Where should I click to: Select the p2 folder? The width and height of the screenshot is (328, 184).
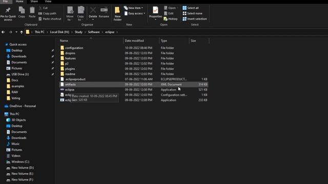pyautogui.click(x=134, y=63)
